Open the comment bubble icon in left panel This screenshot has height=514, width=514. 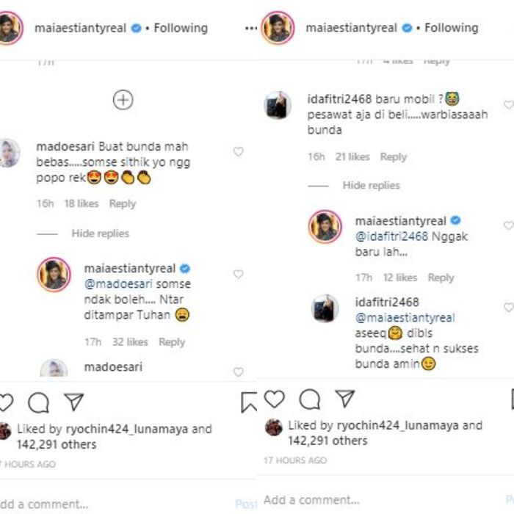coord(38,402)
